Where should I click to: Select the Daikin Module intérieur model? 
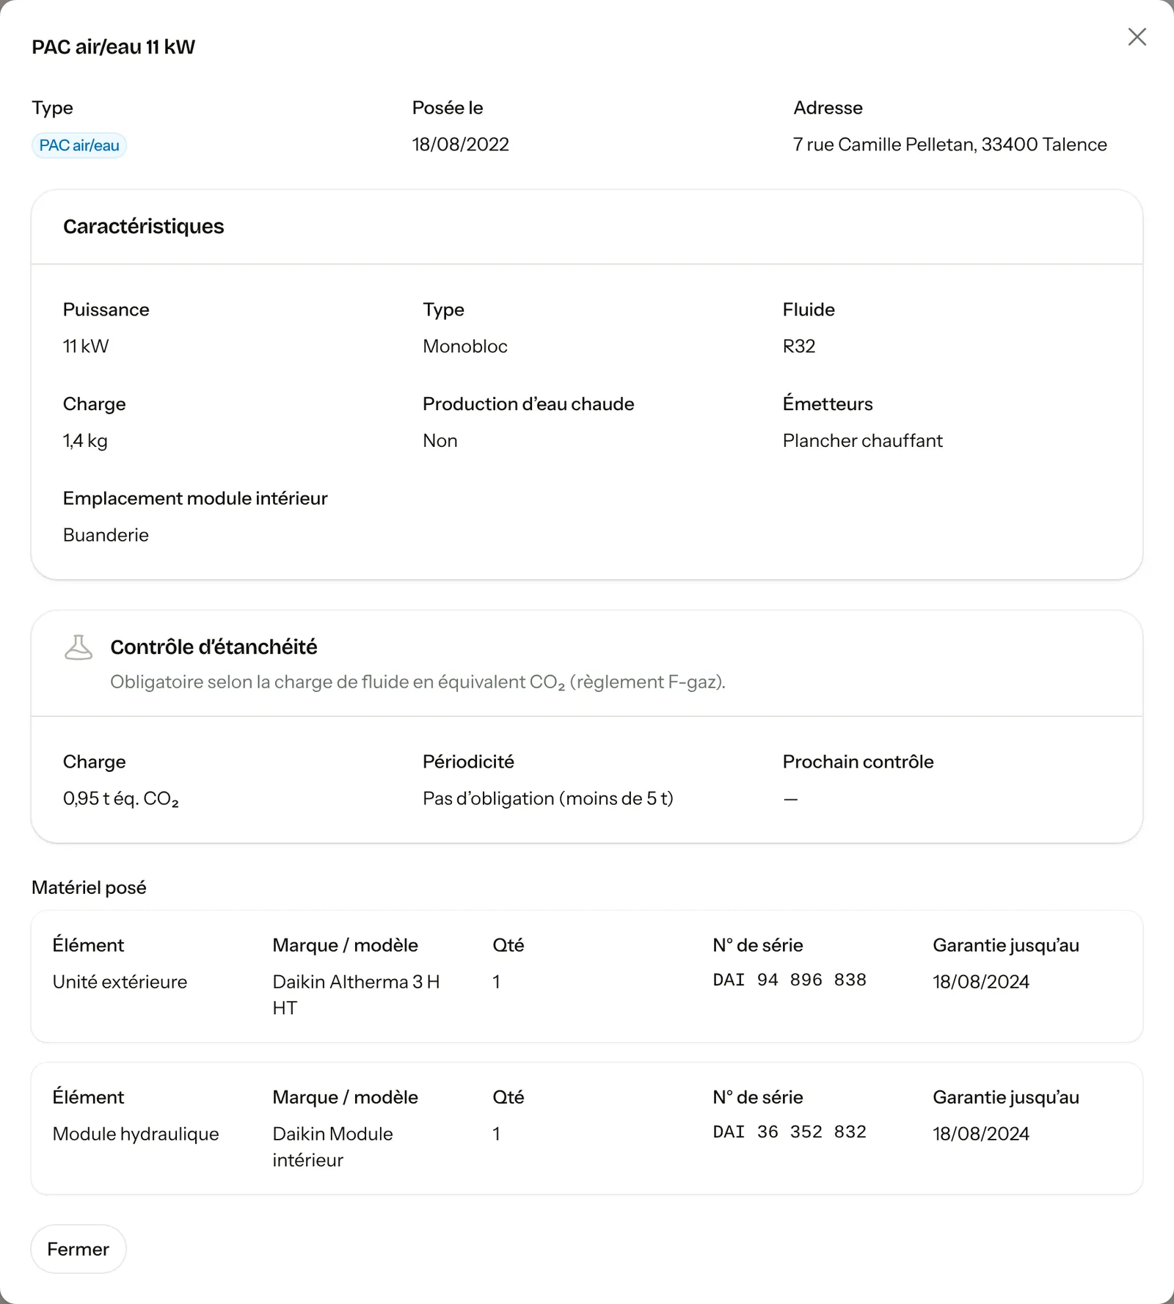tap(333, 1147)
